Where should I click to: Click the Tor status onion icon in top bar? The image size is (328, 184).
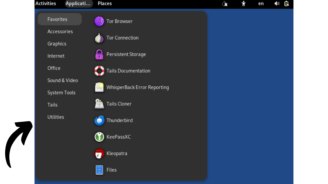point(225,4)
